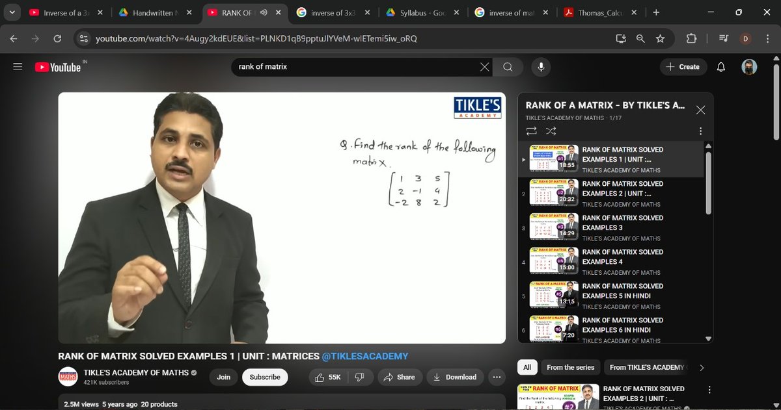Select playlist item SOLVED EXAMPLES 1
This screenshot has height=410, width=781.
click(x=612, y=159)
